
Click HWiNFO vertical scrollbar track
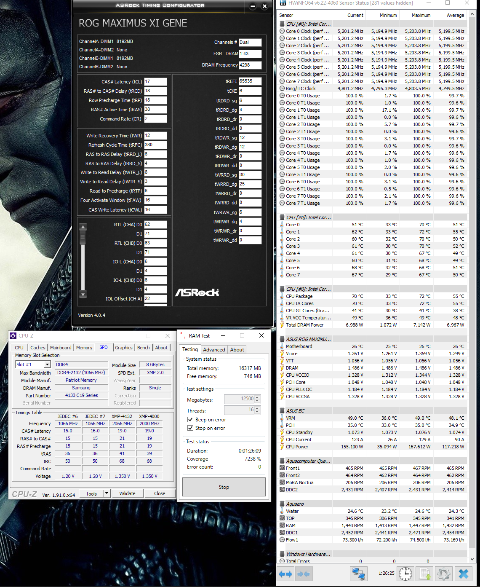pyautogui.click(x=472, y=287)
